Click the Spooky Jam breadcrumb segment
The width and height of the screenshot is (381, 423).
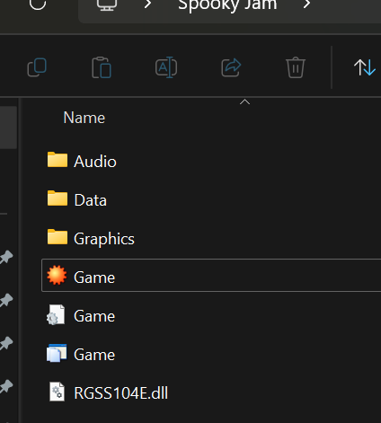(x=227, y=4)
